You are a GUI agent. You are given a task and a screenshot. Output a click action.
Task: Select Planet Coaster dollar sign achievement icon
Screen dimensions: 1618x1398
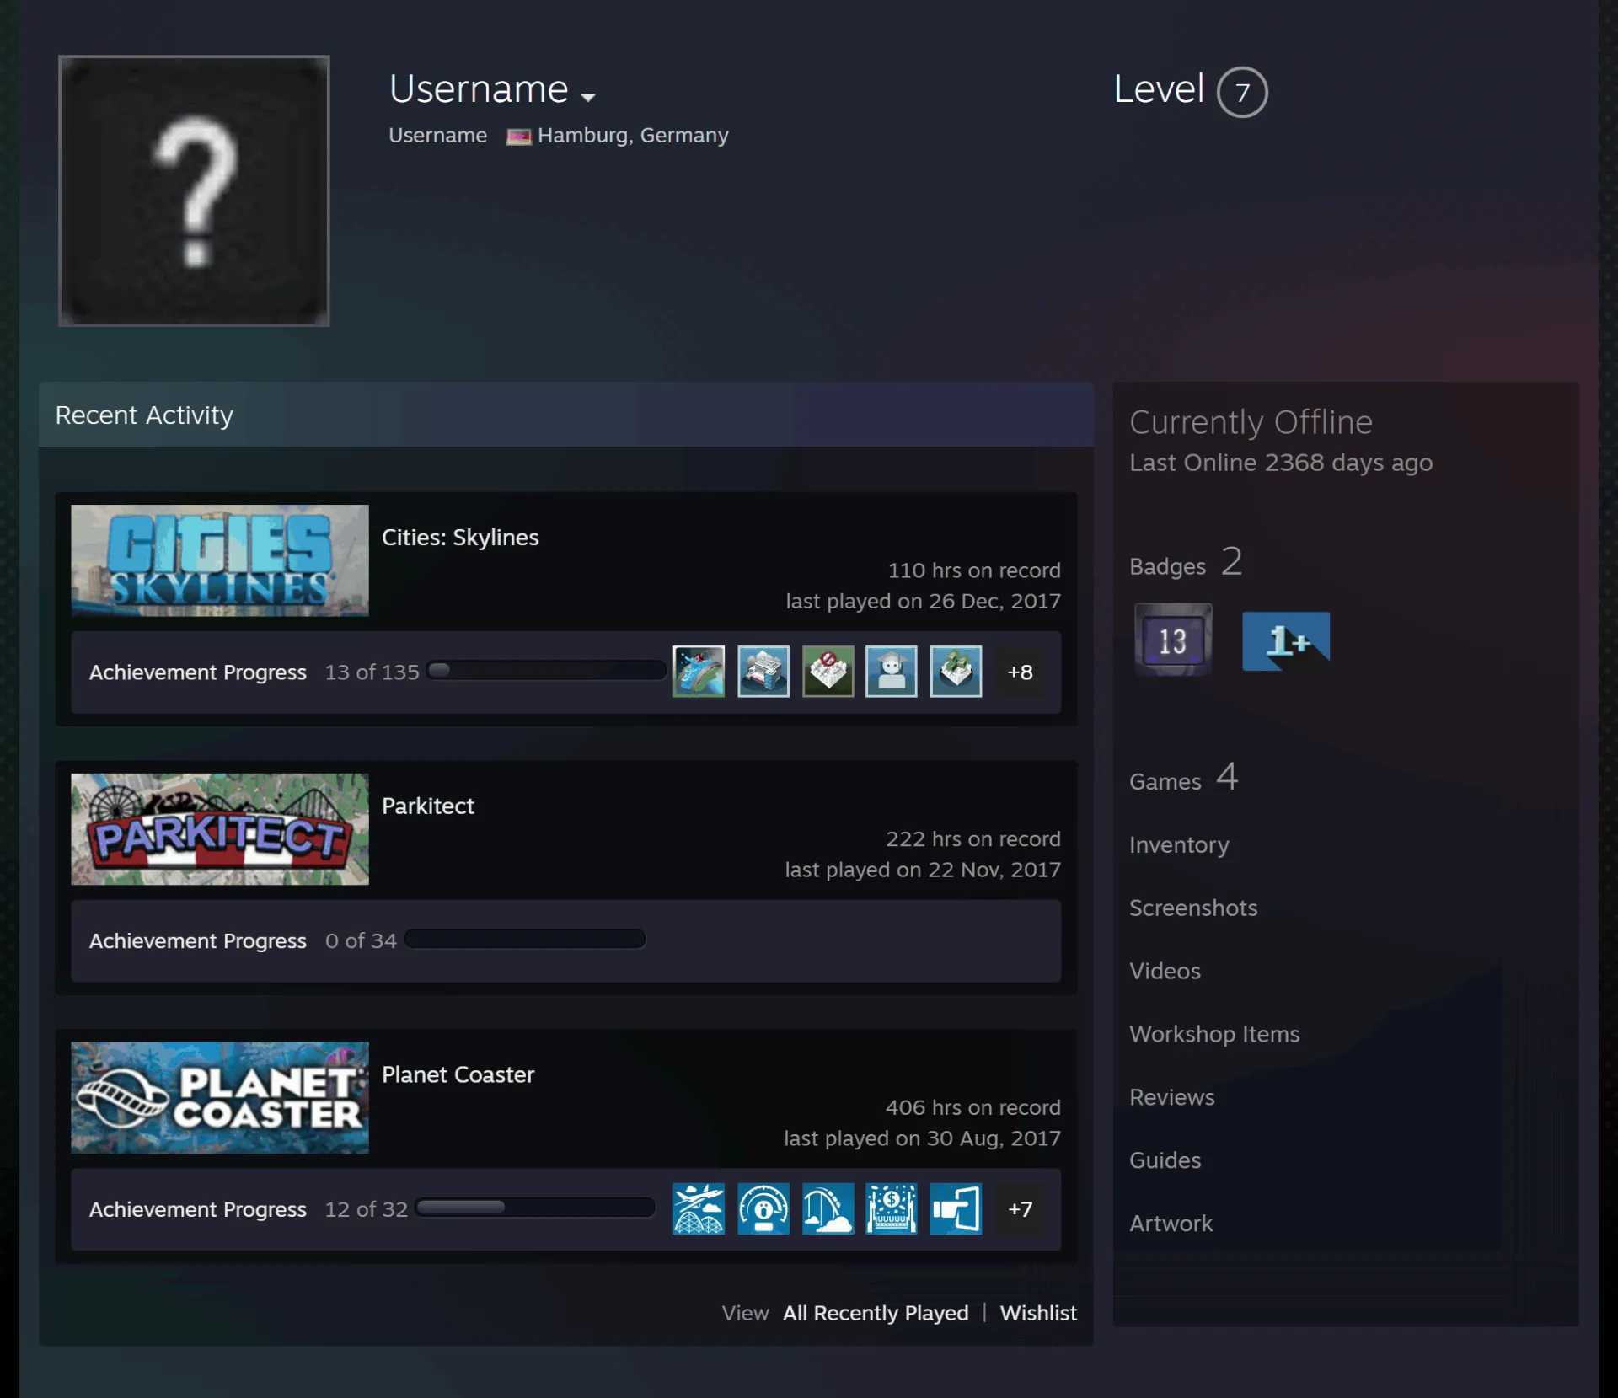(892, 1208)
